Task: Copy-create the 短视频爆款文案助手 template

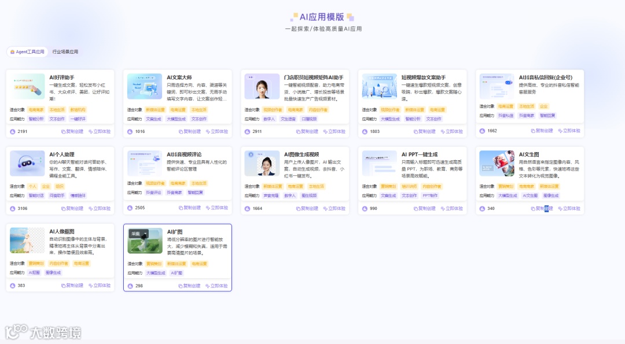Action: 425,131
